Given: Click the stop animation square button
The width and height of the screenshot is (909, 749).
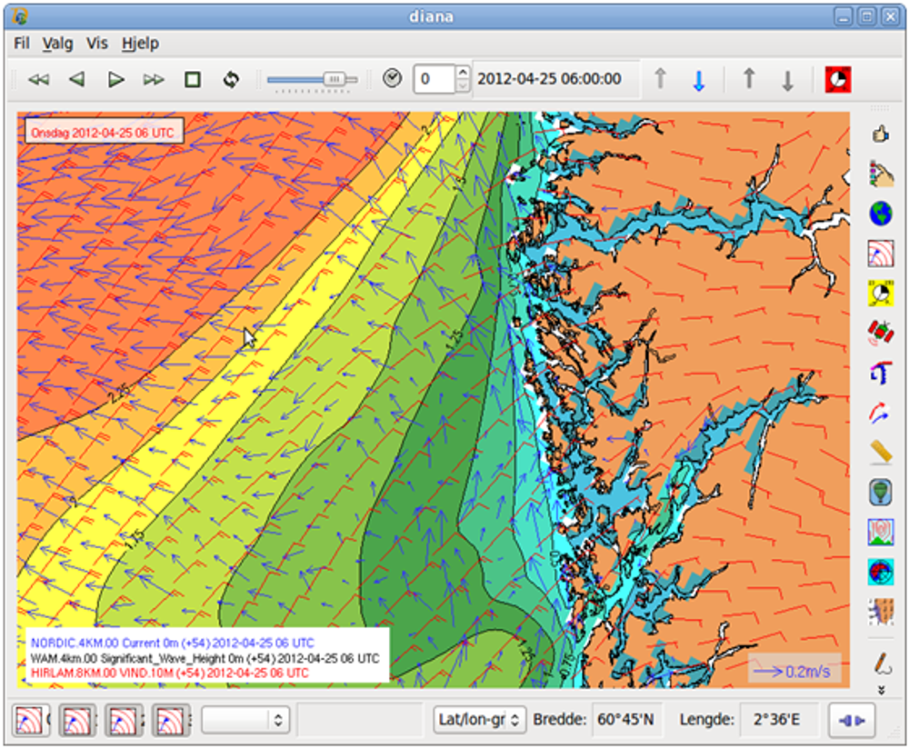Looking at the screenshot, I should click(x=193, y=80).
